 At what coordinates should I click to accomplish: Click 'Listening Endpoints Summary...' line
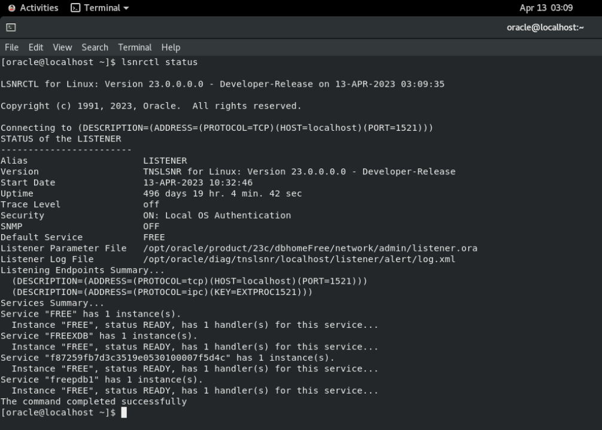click(83, 270)
